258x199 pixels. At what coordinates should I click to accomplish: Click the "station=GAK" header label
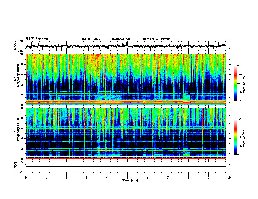tap(121, 39)
